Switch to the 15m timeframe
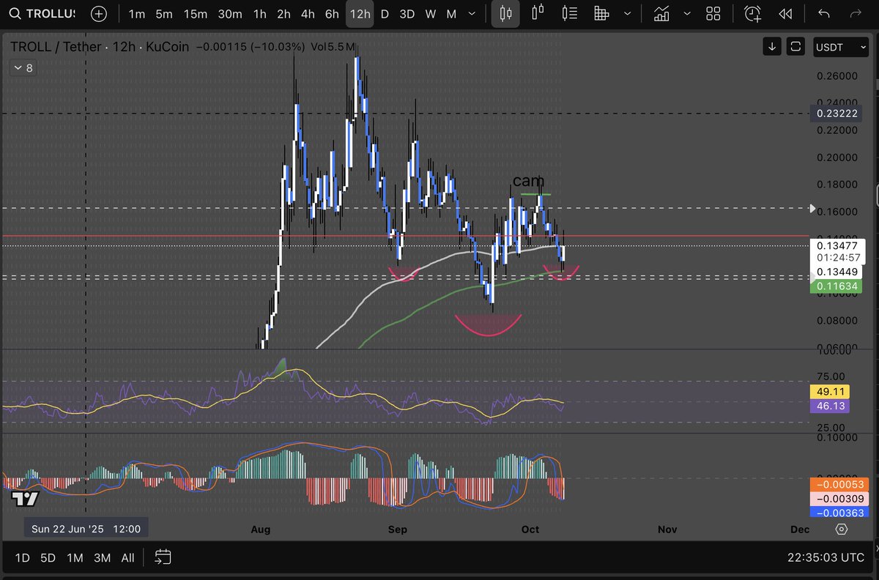This screenshot has width=879, height=580. pyautogui.click(x=196, y=14)
